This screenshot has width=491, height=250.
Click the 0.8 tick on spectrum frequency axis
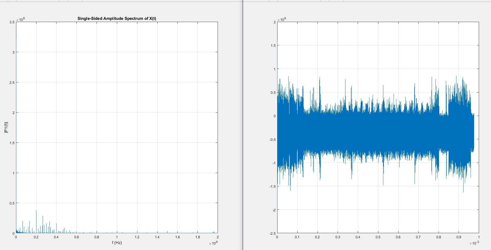click(97, 237)
